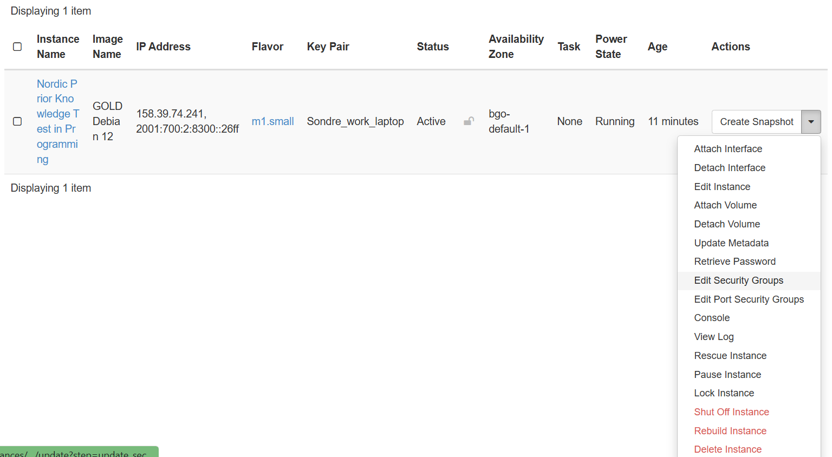Click the unlocked padlock status icon
The height and width of the screenshot is (457, 832).
pyautogui.click(x=469, y=121)
